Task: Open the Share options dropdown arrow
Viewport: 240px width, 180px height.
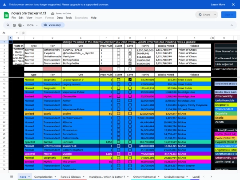Action: [215, 15]
